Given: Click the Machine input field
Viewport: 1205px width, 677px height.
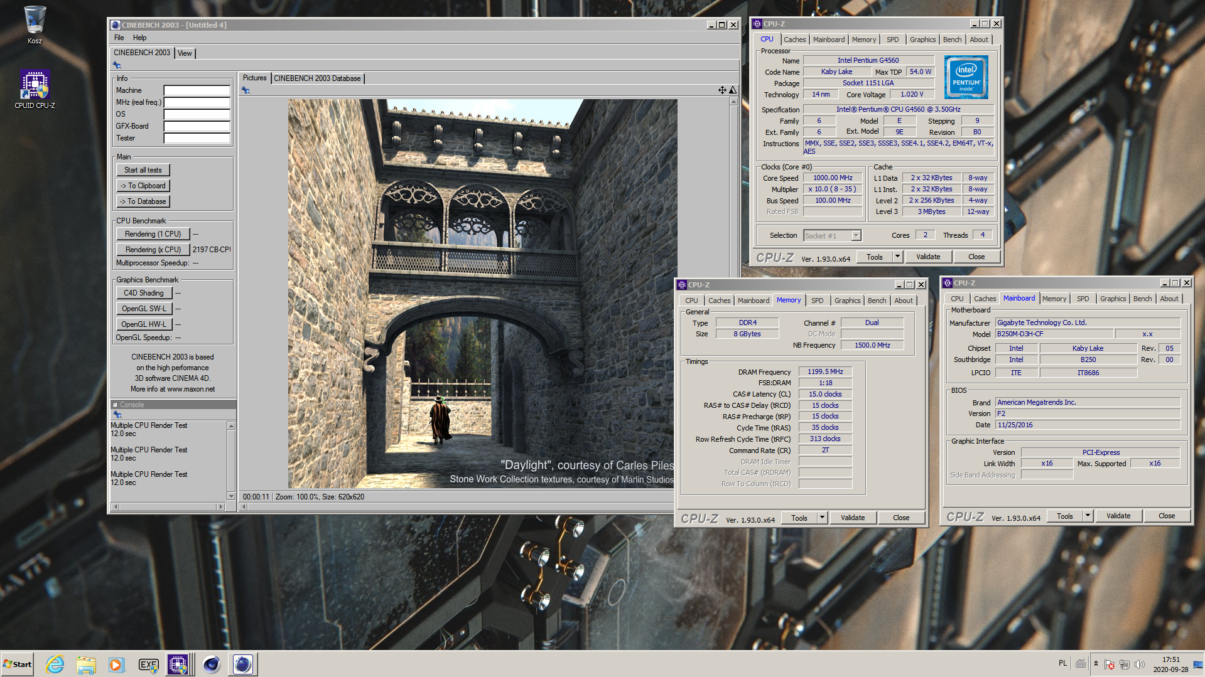Looking at the screenshot, I should (x=197, y=90).
